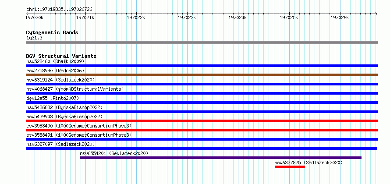Open nsv6319124 (Sedlazeck2020) variant label
Image resolution: width=390 pixels, height=184 pixels.
60,80
